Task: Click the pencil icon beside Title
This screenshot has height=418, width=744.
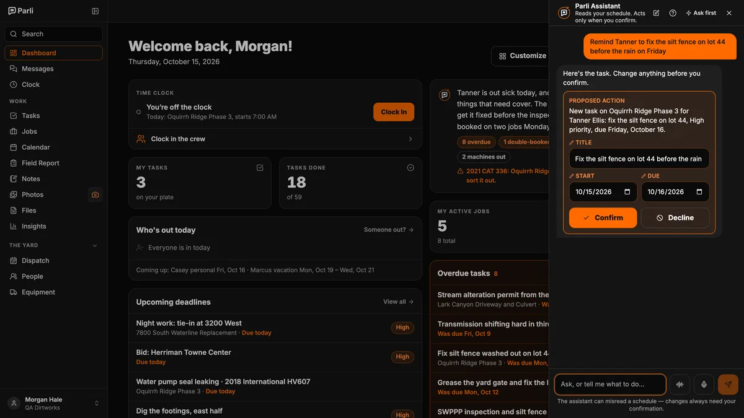Action: (572, 142)
